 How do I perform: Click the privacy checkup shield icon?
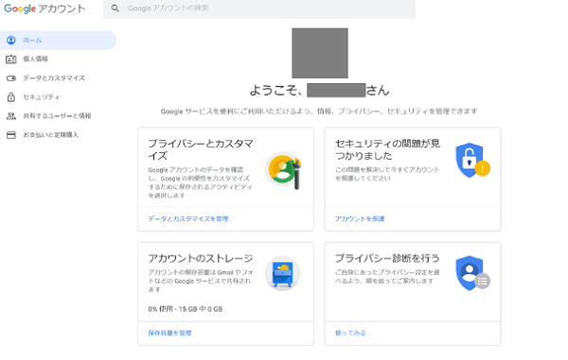pyautogui.click(x=472, y=273)
